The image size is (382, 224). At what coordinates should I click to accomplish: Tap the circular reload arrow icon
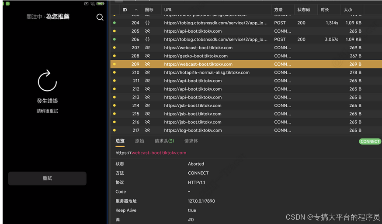47,81
